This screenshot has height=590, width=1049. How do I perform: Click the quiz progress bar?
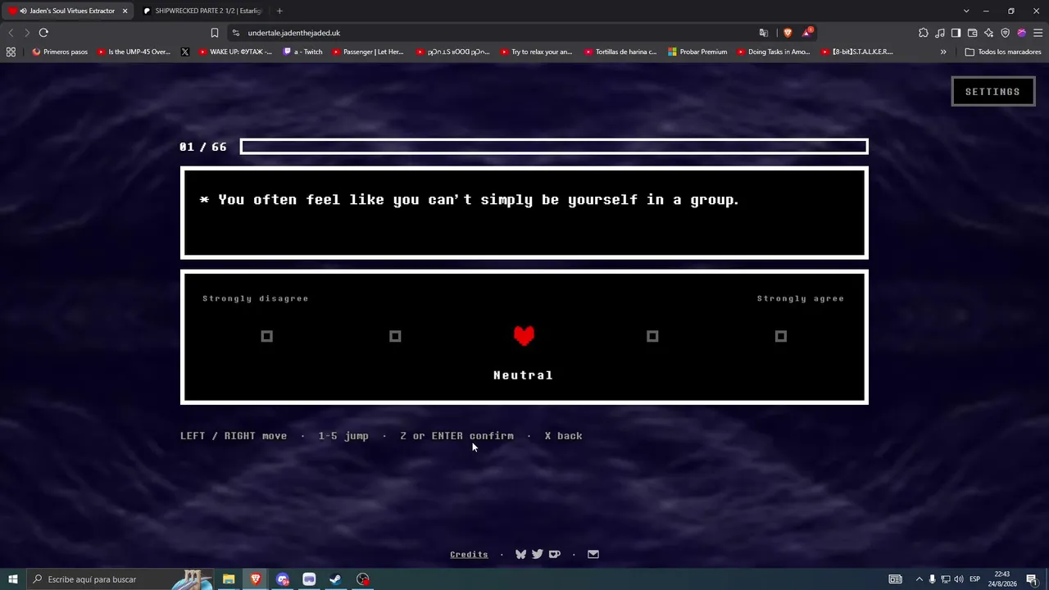554,147
